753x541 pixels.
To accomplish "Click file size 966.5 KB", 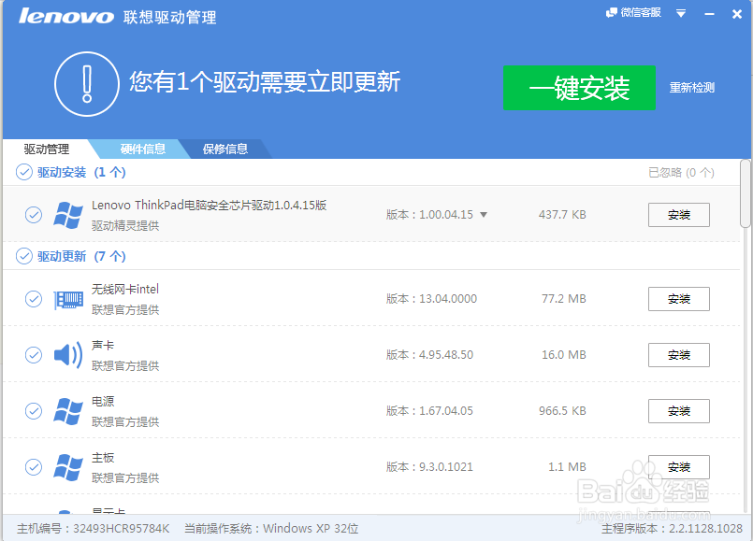I will pos(562,411).
